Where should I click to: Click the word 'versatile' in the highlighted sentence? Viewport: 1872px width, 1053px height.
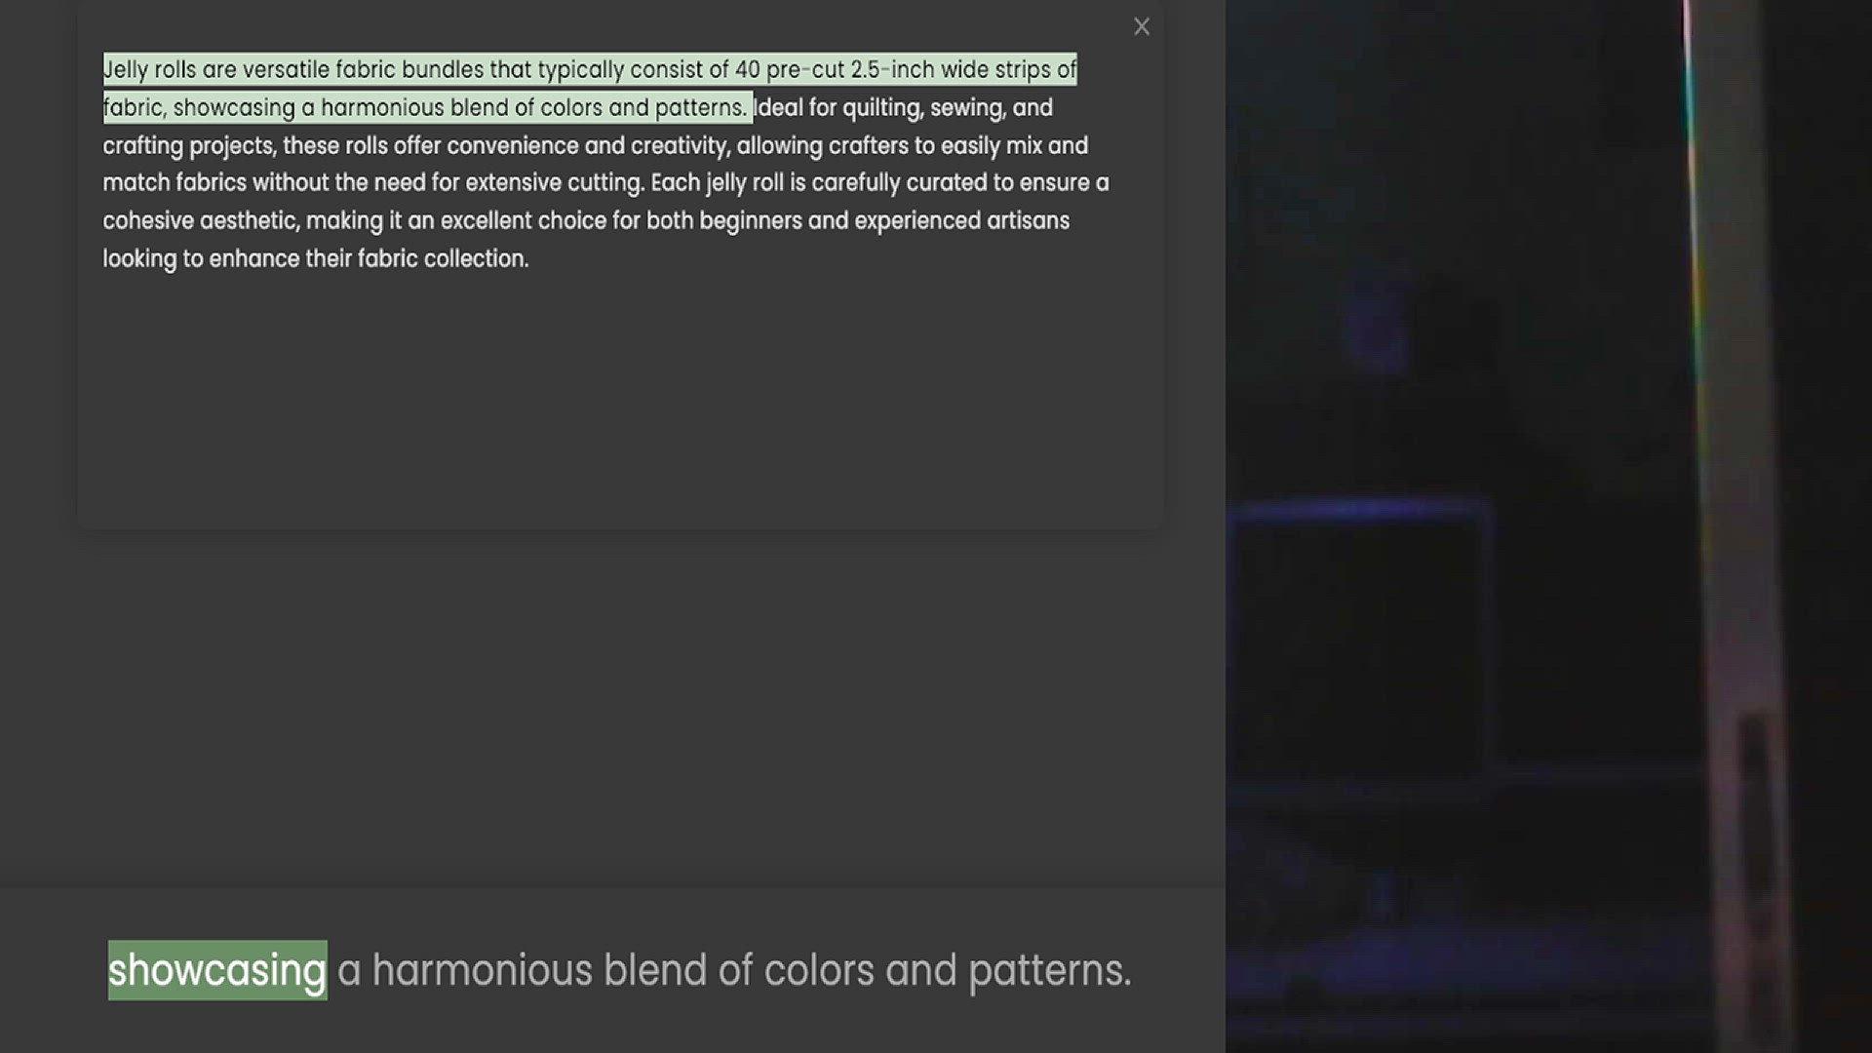[286, 70]
